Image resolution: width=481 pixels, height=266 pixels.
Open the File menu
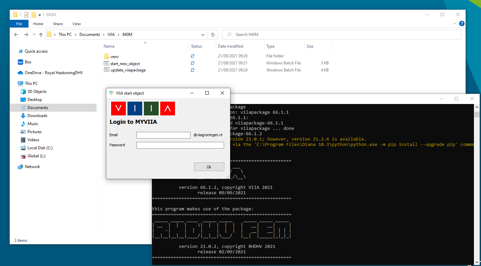coord(19,24)
